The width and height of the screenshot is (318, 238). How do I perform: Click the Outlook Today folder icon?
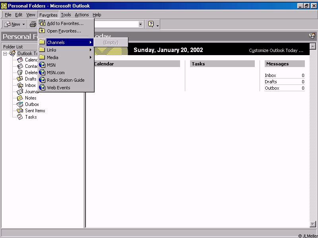[12, 53]
